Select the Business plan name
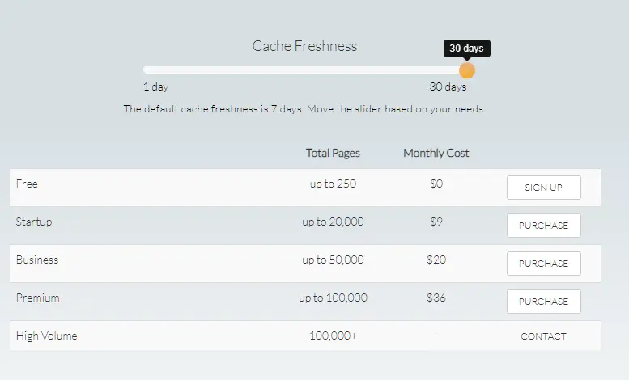 coord(37,260)
